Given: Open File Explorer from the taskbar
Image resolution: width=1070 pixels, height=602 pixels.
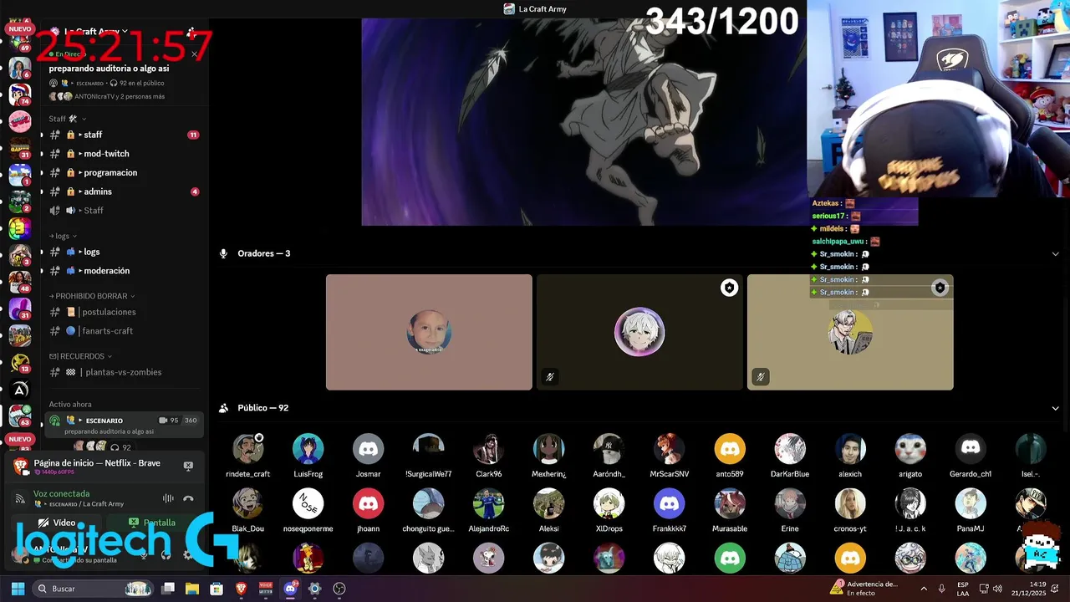Looking at the screenshot, I should (x=192, y=589).
